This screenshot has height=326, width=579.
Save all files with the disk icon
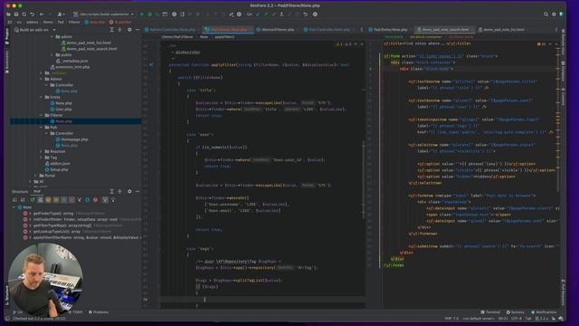point(16,14)
